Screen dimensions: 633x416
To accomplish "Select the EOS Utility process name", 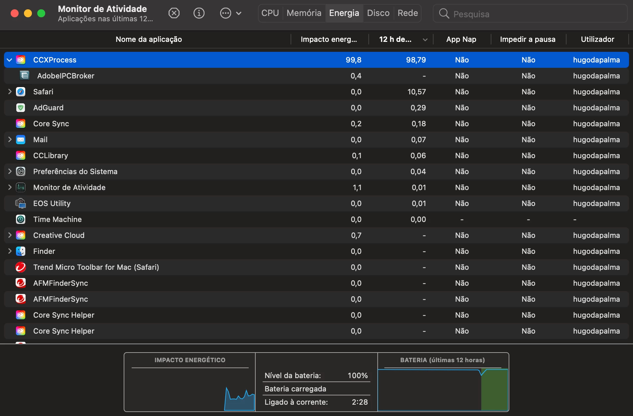I will [x=52, y=203].
